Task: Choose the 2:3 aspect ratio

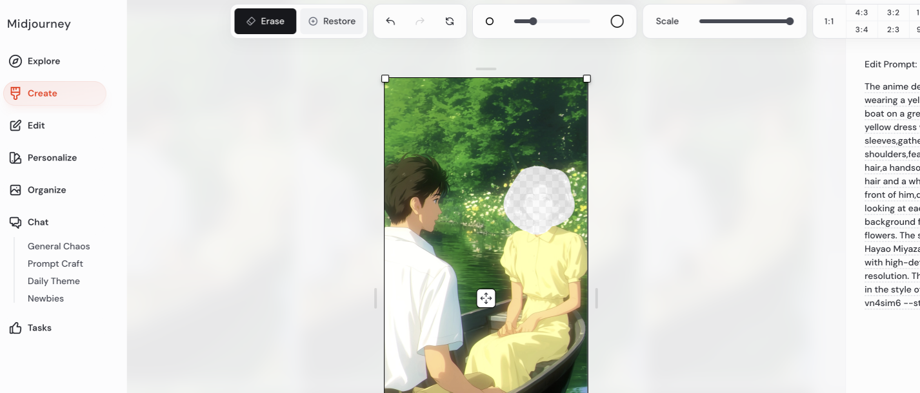Action: (893, 30)
